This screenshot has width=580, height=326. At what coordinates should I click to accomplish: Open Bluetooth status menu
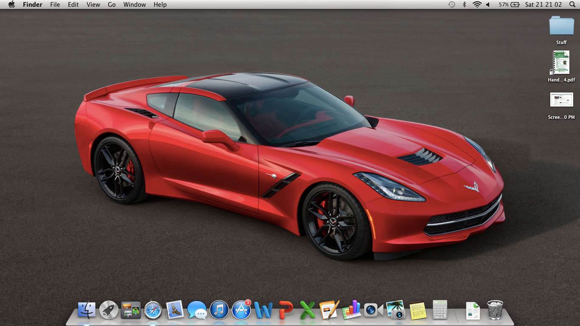pos(464,5)
